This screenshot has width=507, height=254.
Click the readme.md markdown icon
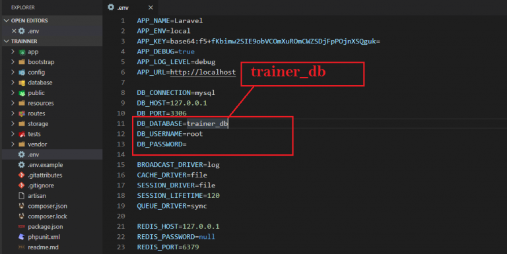(x=21, y=247)
